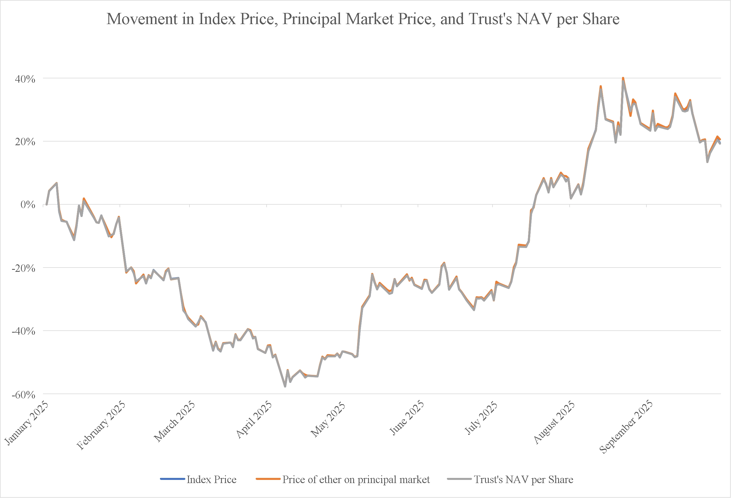
Task: Click the May 2025 axis label
Action: click(x=328, y=420)
